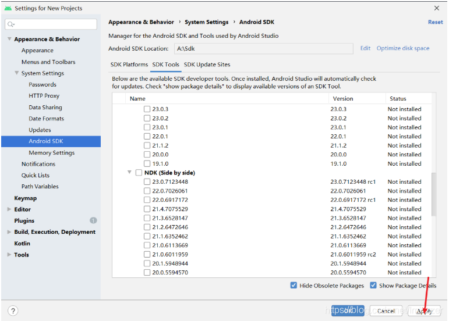Click the SDK tools list scrollbar thumb
449x321 pixels.
point(433,194)
